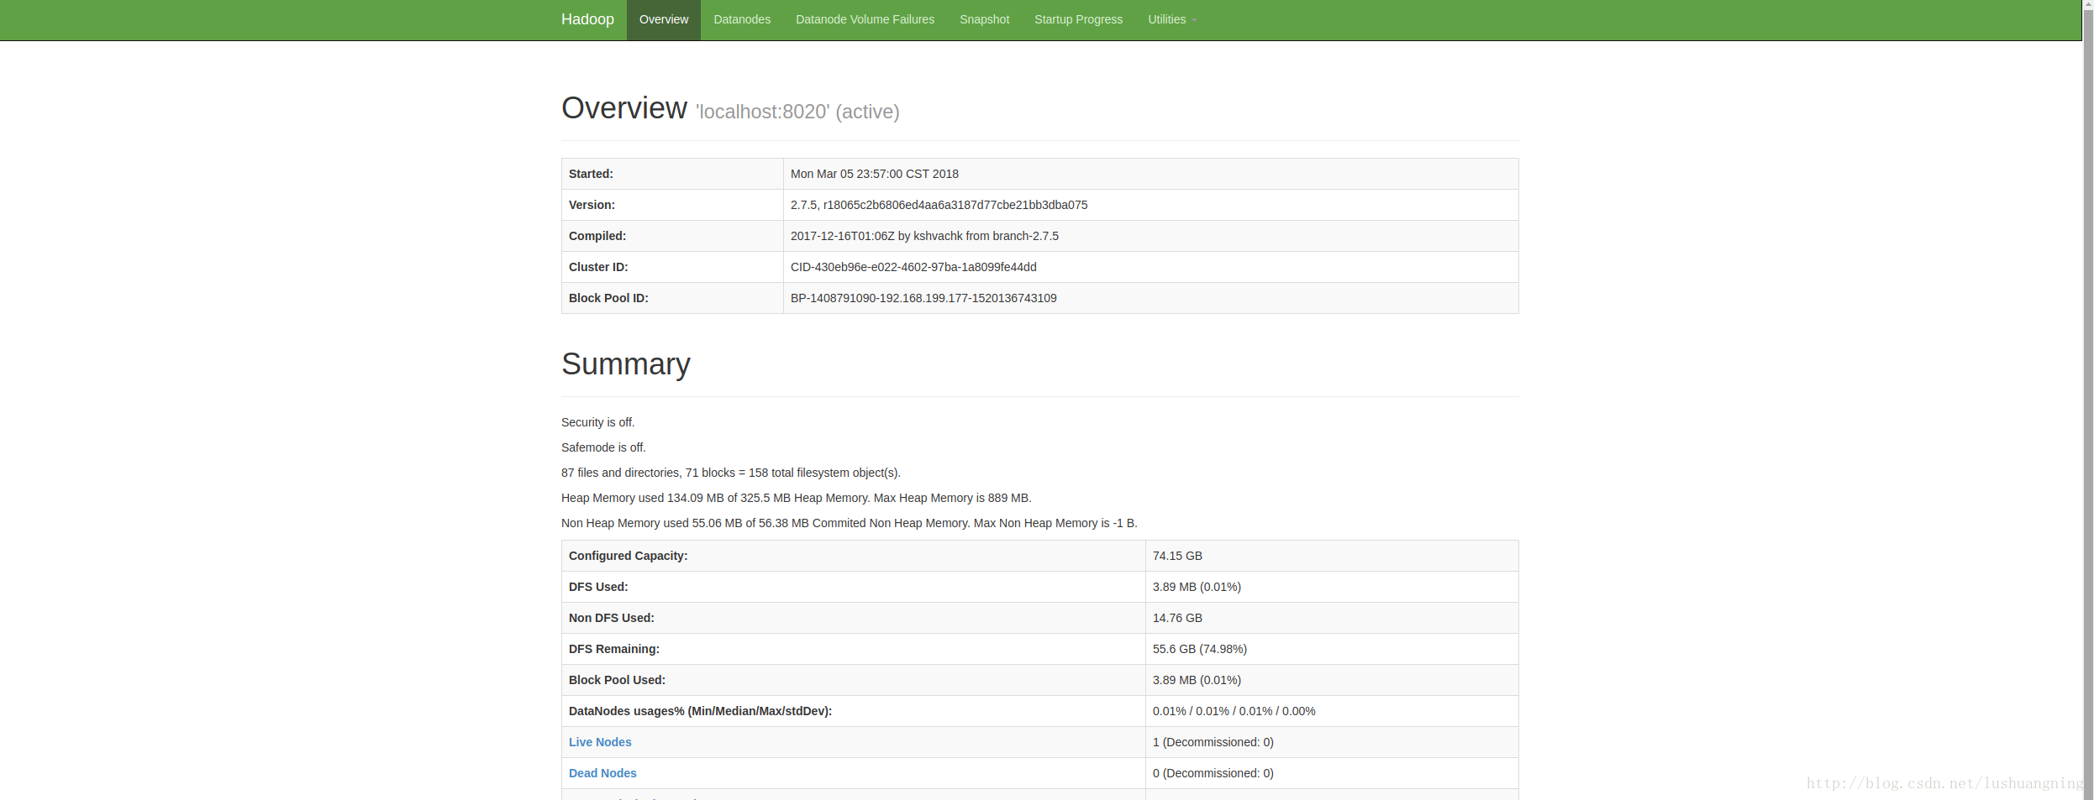Click the Non DFS Used: label

612,618
